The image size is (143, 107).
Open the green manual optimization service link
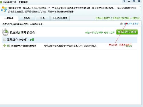coord(118,18)
